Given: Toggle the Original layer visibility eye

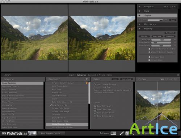Looking at the screenshot, I should pyautogui.click(x=139, y=16).
